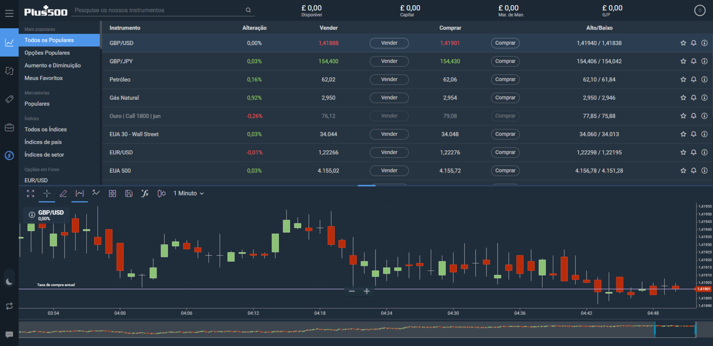This screenshot has height=346, width=713.
Task: Click the save chart floppy disk icon
Action: [x=129, y=193]
